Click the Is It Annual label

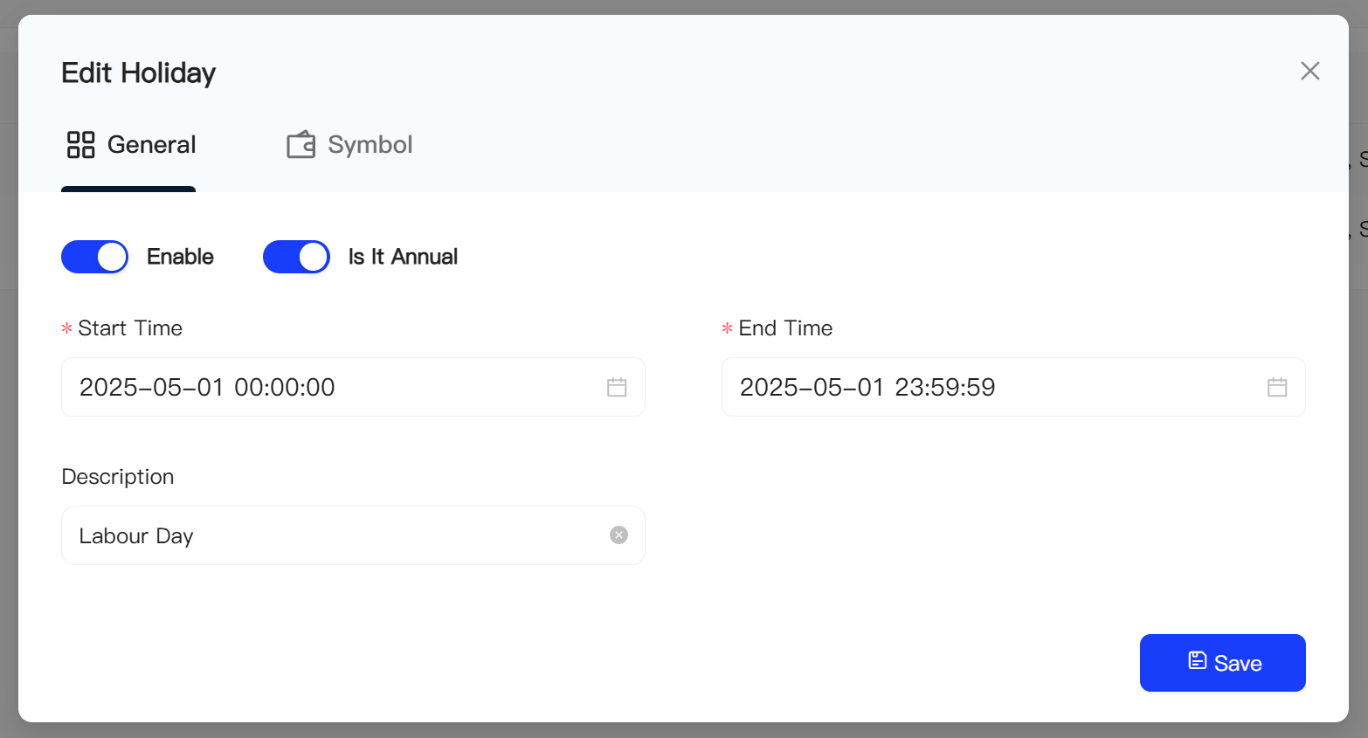pyautogui.click(x=403, y=257)
